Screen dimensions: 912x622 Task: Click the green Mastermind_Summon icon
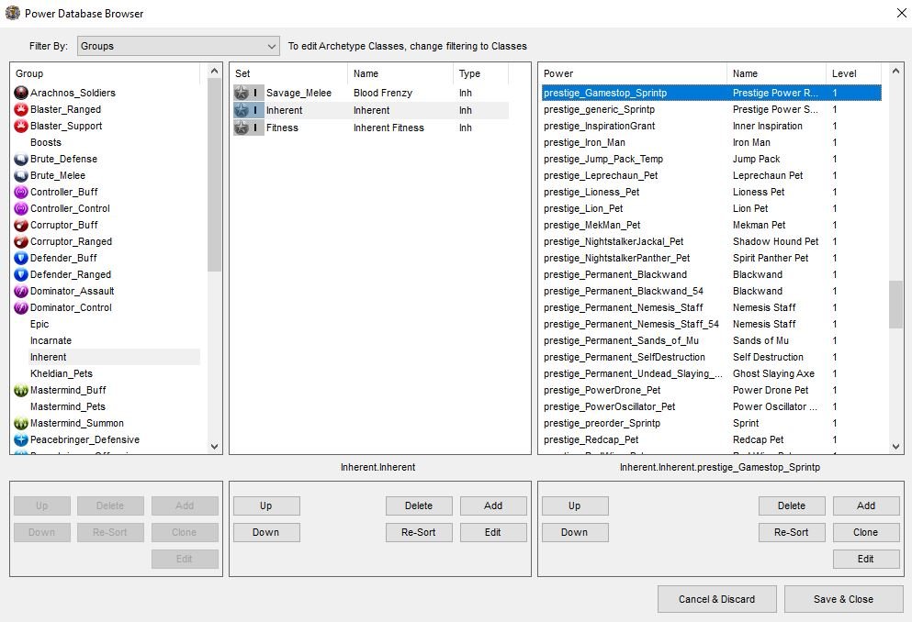(20, 423)
